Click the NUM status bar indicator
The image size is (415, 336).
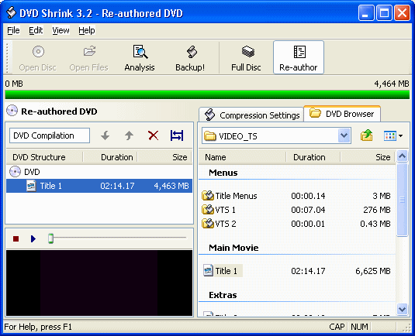(359, 327)
